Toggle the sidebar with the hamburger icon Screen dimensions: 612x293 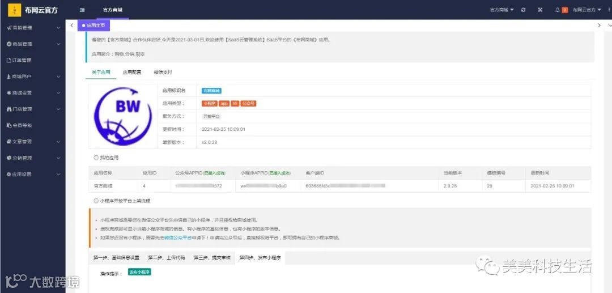82,10
